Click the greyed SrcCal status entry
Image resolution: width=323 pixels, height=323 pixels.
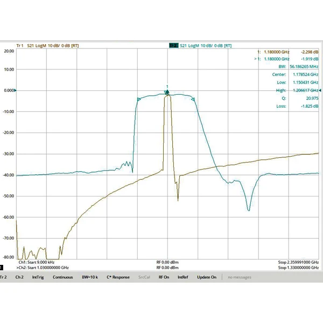[144, 277]
